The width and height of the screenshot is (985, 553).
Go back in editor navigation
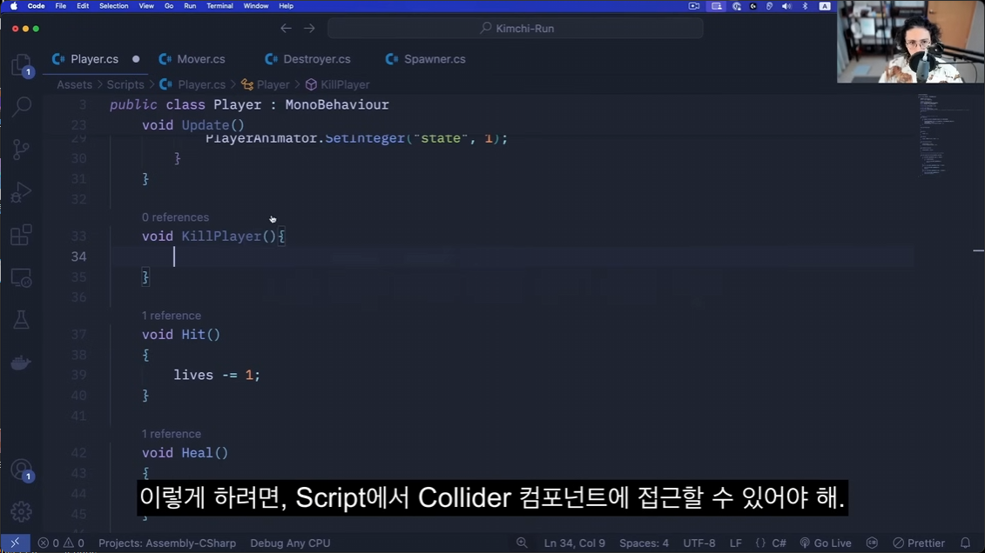286,28
